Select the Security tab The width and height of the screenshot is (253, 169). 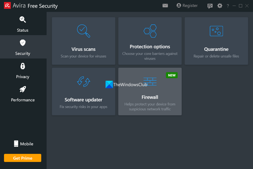coord(23,47)
